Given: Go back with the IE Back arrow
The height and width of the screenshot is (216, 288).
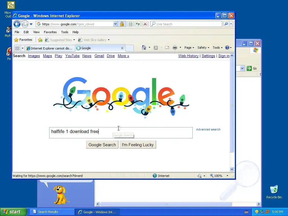Looking at the screenshot, I should [x=17, y=24].
